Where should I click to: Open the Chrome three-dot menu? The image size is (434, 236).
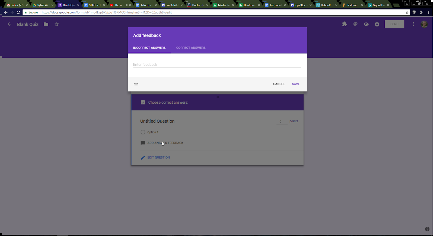point(429,12)
